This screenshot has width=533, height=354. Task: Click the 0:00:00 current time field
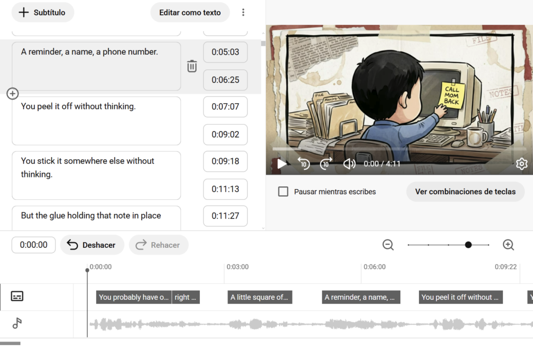click(x=34, y=245)
